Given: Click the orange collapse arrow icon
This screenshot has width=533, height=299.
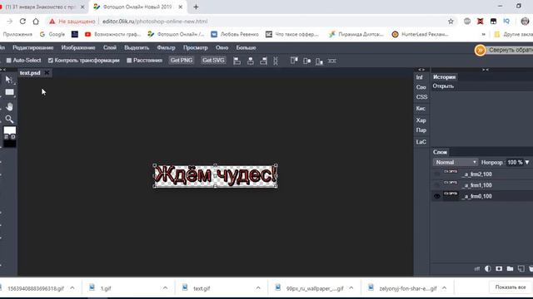Looking at the screenshot, I should pyautogui.click(x=480, y=50).
